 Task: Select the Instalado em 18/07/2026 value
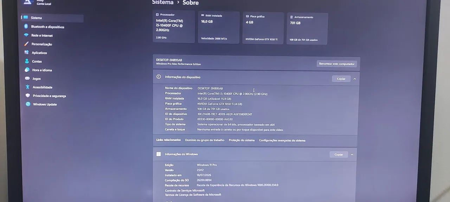coord(204,175)
